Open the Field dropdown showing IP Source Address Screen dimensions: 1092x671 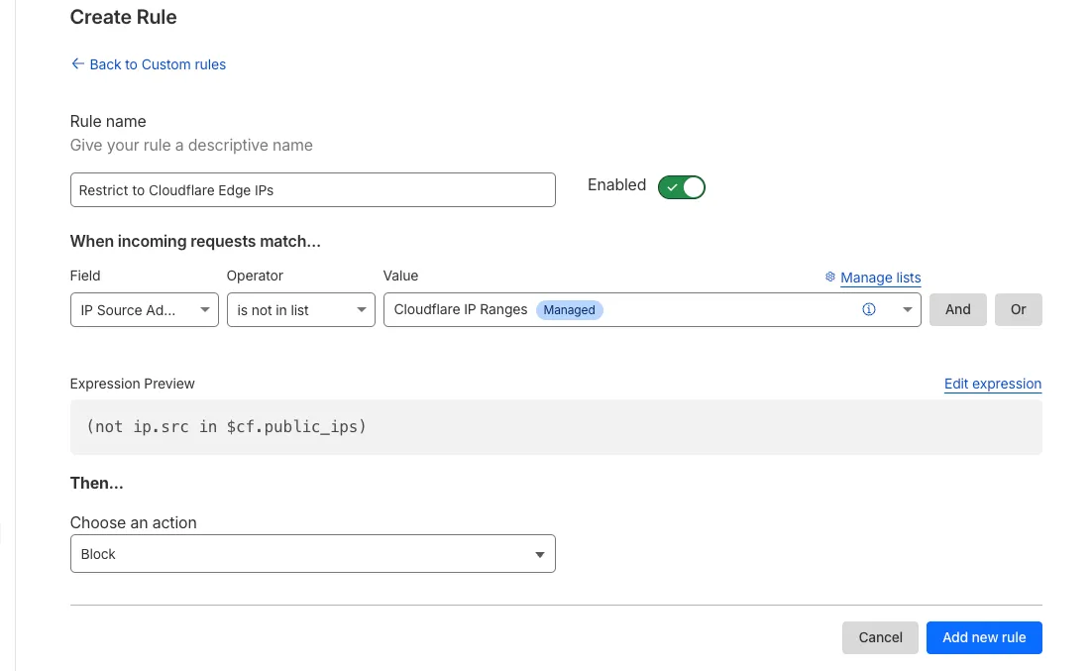(x=144, y=309)
